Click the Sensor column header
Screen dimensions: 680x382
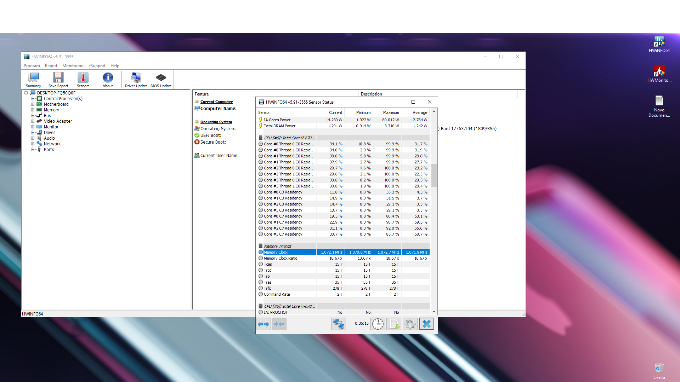click(286, 112)
